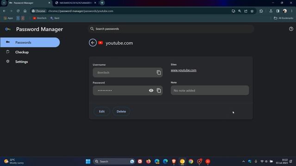Open the Apps bookmark shortcut

click(8, 18)
